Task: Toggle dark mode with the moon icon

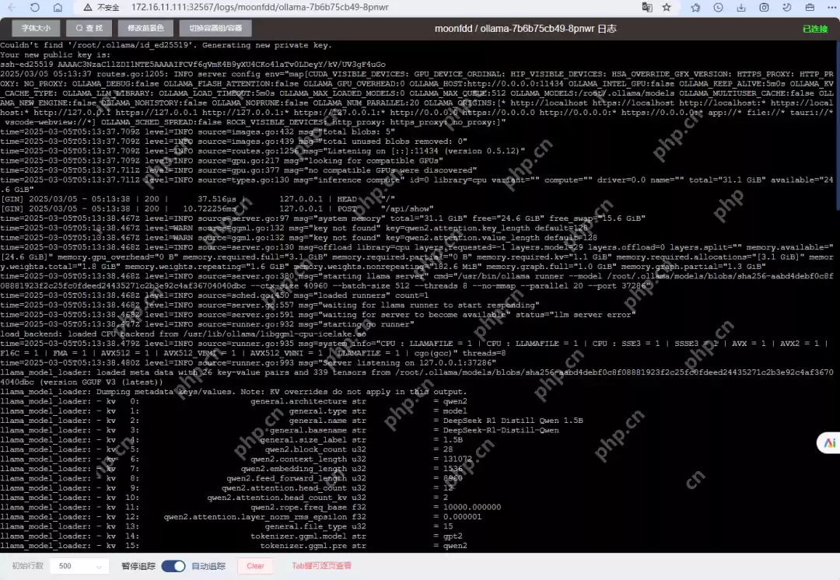Action: [786, 8]
